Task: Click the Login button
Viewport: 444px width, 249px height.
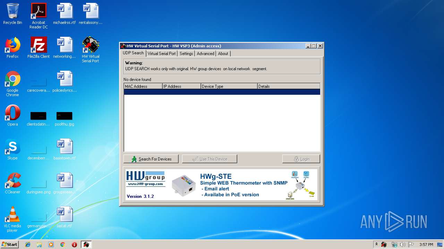Action: [301, 159]
